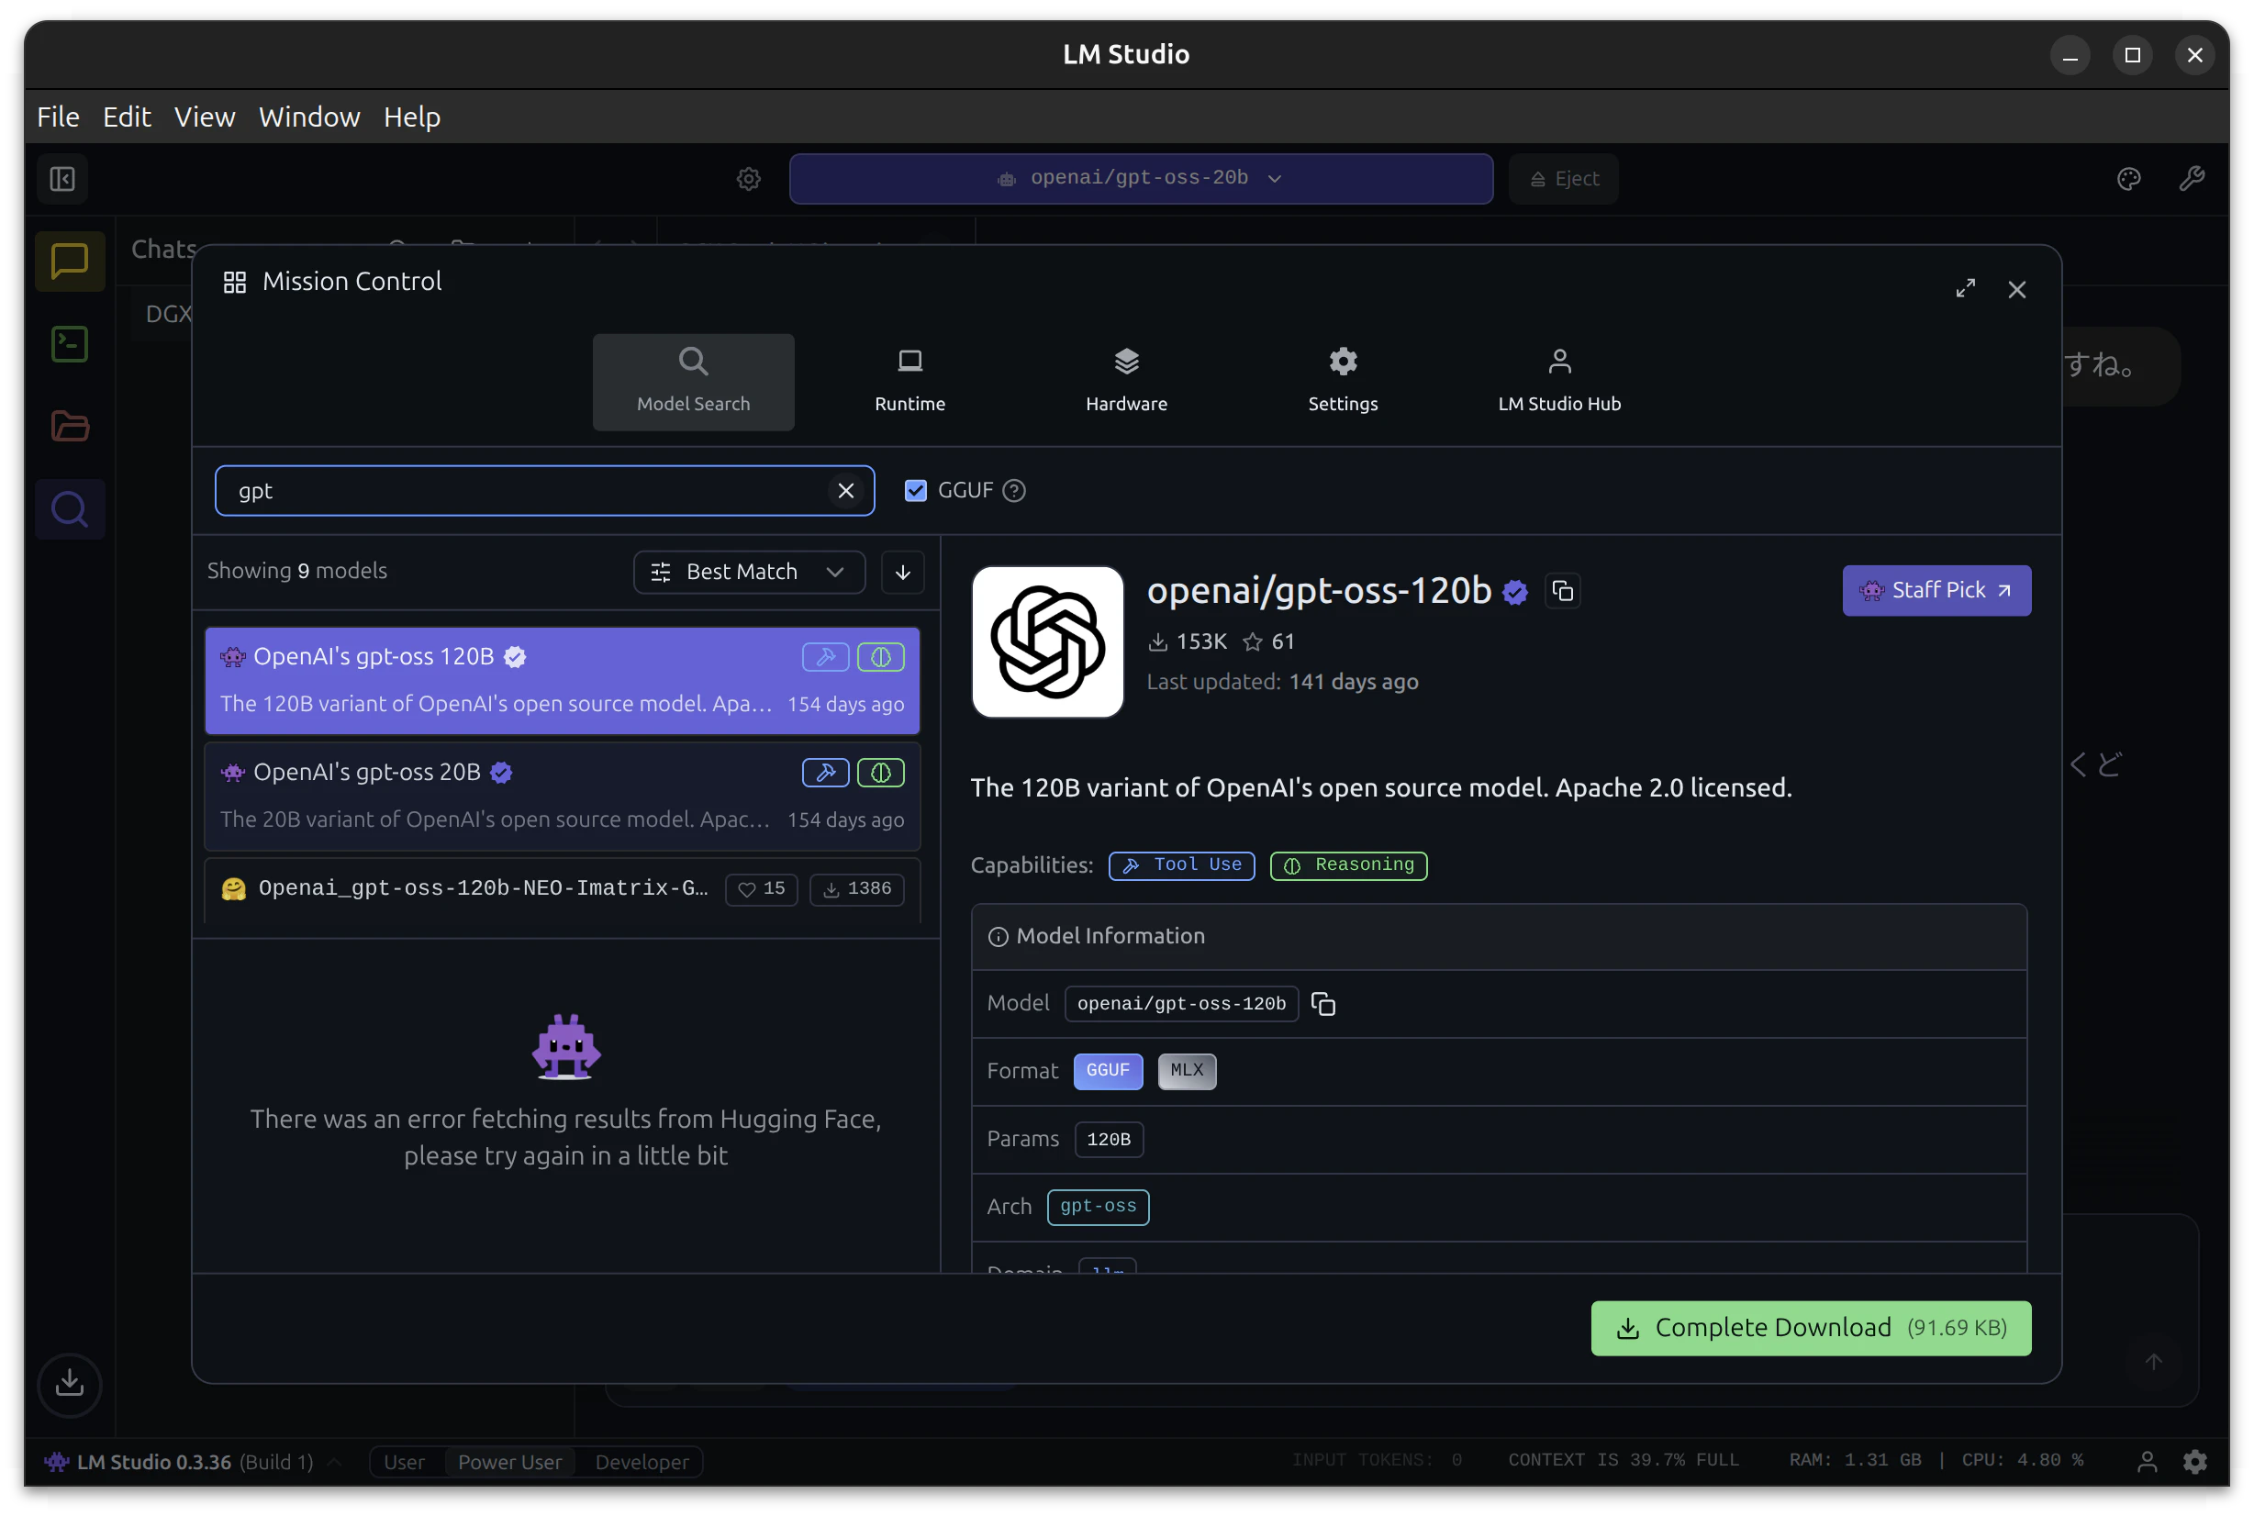
Task: Select the GGUF format chip
Action: click(1107, 1071)
